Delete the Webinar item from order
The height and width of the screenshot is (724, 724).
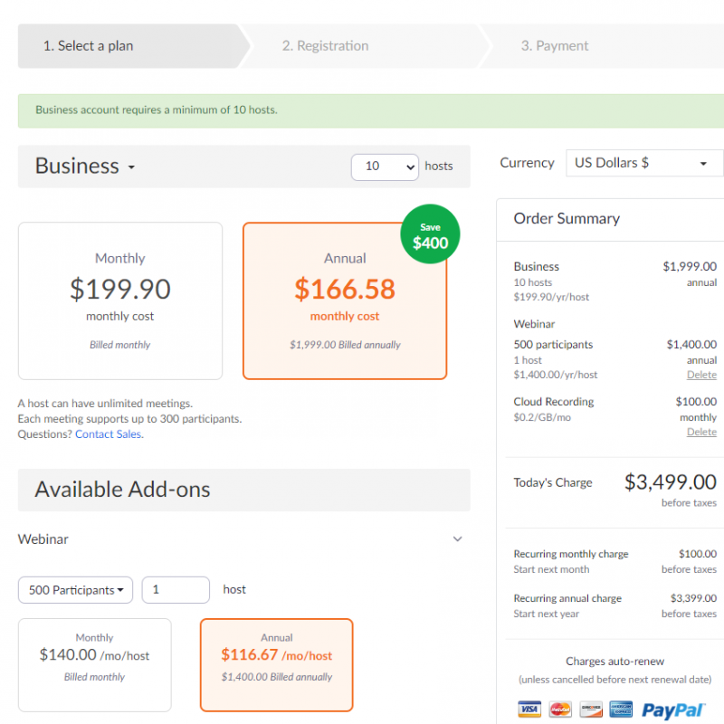click(x=701, y=375)
